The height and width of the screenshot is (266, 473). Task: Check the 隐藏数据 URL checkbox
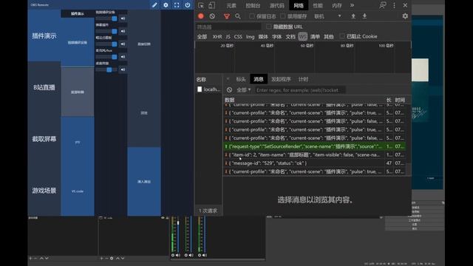pos(268,27)
